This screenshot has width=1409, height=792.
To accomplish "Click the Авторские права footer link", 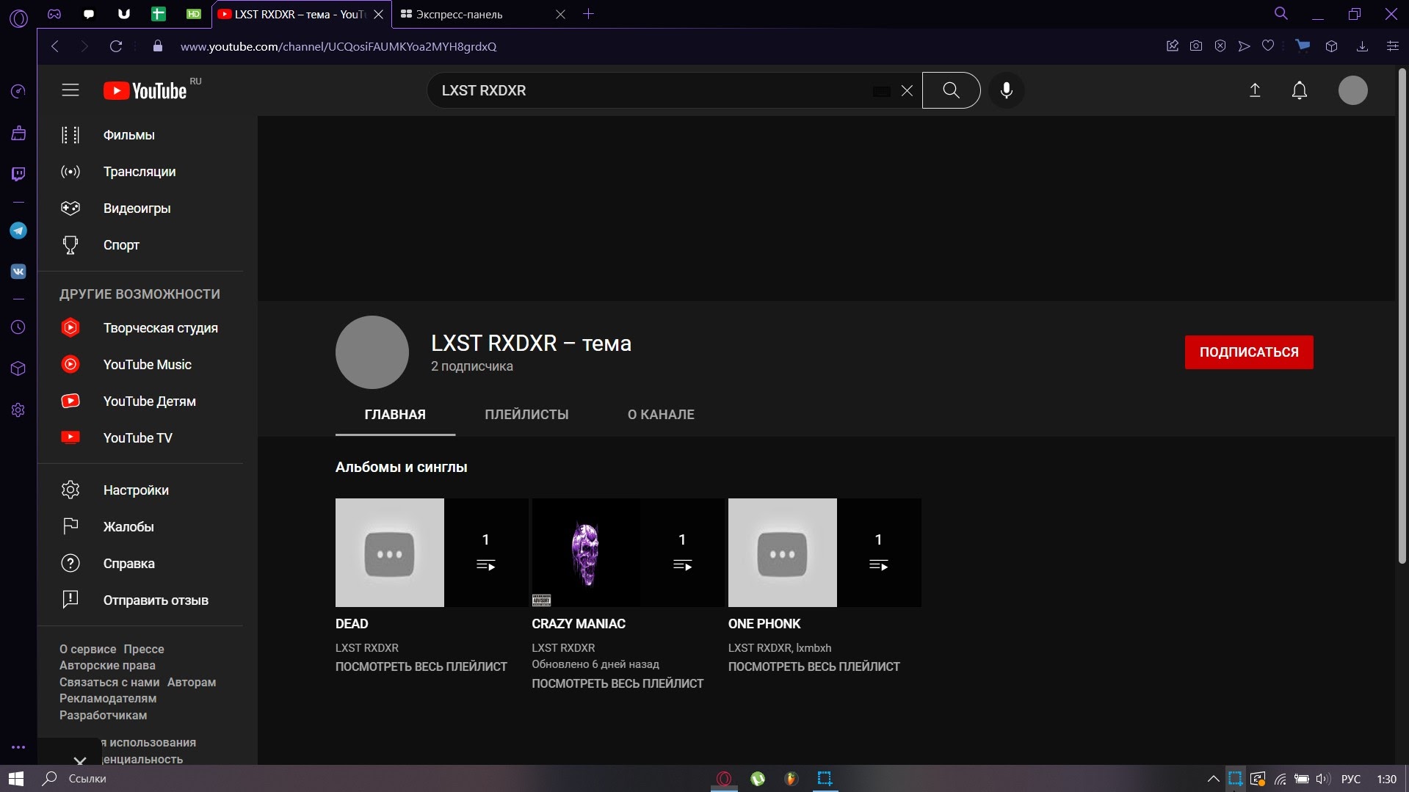I will click(107, 665).
